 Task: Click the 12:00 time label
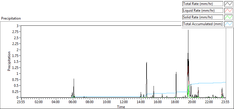tap(124, 102)
